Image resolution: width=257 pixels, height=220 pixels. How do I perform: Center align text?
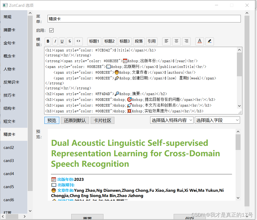pyautogui.click(x=176, y=41)
